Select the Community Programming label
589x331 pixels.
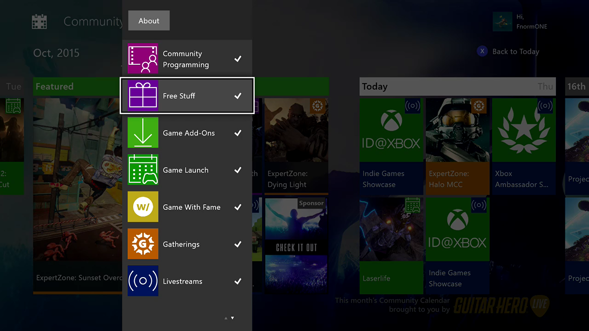(x=186, y=59)
